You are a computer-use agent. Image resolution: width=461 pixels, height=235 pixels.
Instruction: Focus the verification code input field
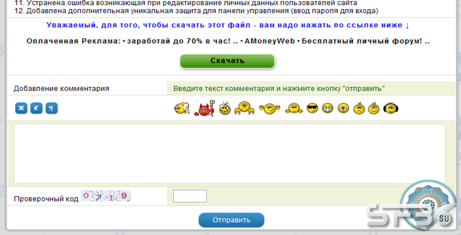click(x=190, y=196)
